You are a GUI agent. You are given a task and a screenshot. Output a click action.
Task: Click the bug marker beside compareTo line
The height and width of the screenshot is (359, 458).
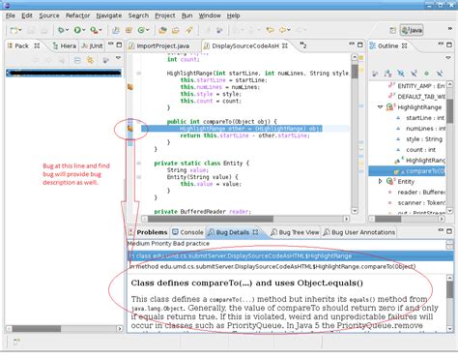(130, 129)
